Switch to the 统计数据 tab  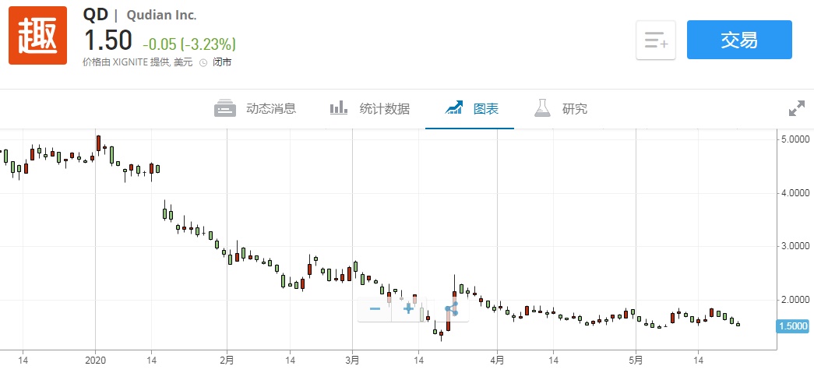(369, 109)
